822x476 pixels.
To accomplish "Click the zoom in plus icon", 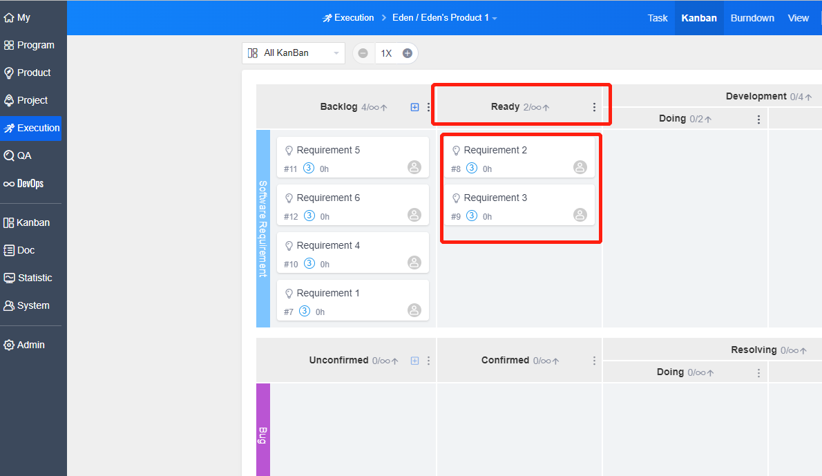I will point(408,53).
